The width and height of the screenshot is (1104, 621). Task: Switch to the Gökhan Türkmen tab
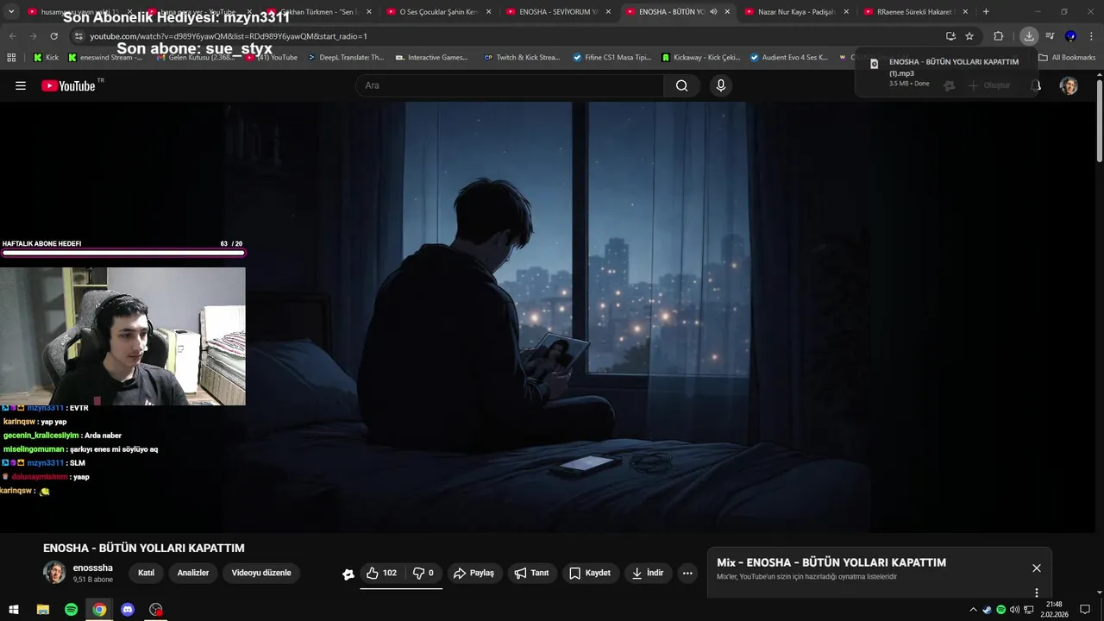click(x=317, y=12)
